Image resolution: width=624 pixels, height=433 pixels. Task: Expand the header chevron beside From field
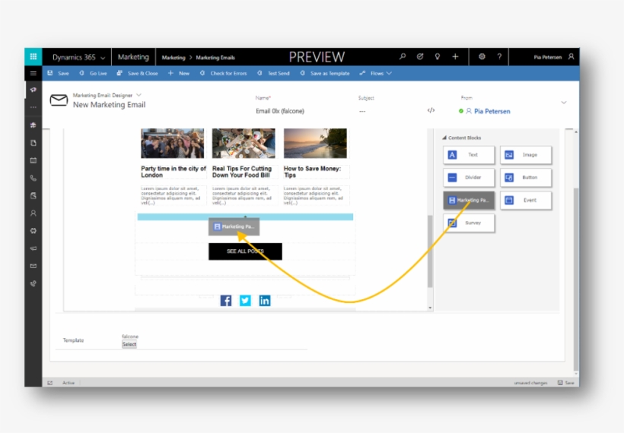pyautogui.click(x=564, y=103)
